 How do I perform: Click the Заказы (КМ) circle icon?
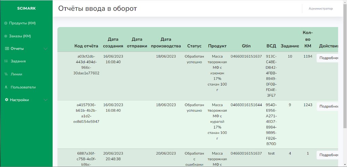click(x=6, y=36)
